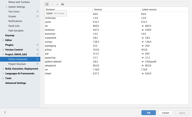Click project-level icon beside Python Interpreter
This screenshot has height=117, width=192.
click(x=38, y=59)
